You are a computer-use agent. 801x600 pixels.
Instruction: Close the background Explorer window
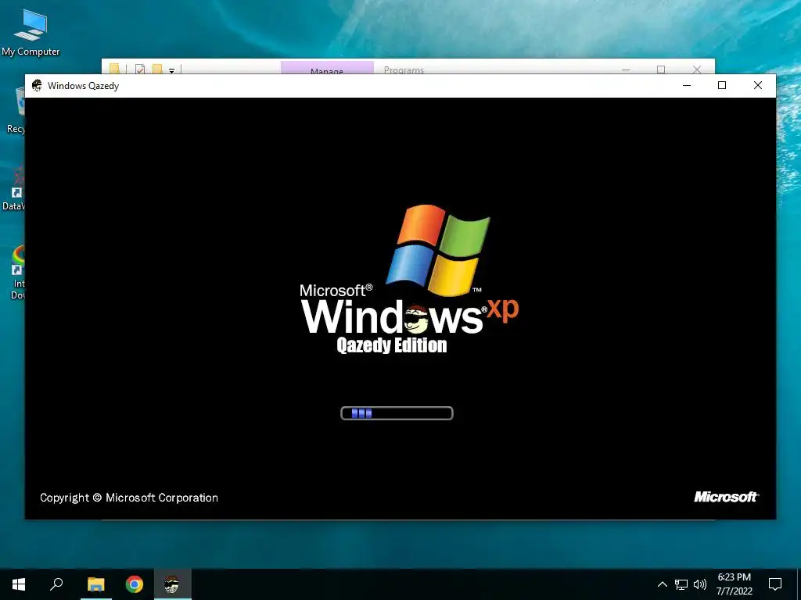point(697,69)
